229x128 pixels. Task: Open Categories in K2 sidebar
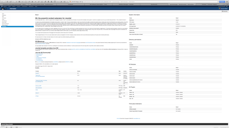[4, 15]
